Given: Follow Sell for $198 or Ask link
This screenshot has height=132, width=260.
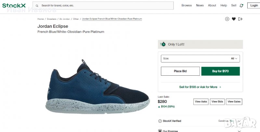Looking at the screenshot, I should [200, 87].
